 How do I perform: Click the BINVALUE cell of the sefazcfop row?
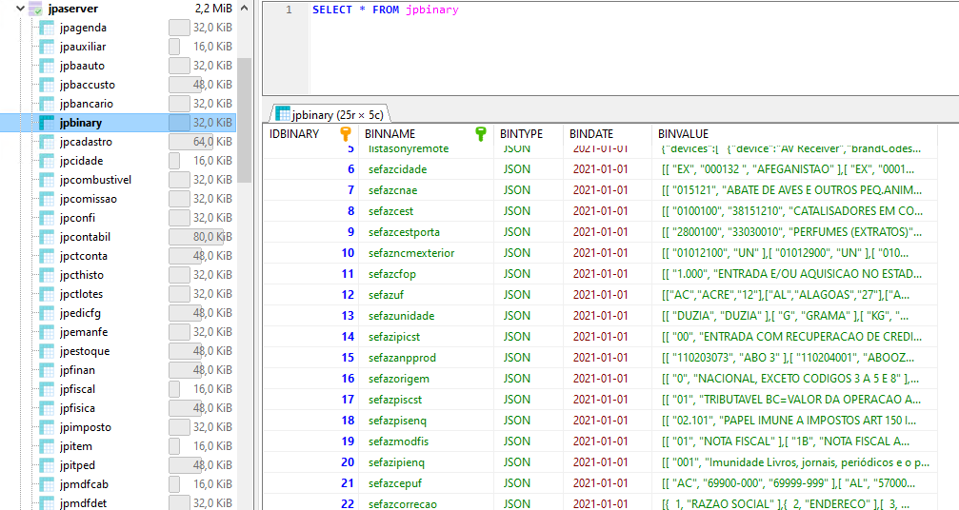point(790,274)
